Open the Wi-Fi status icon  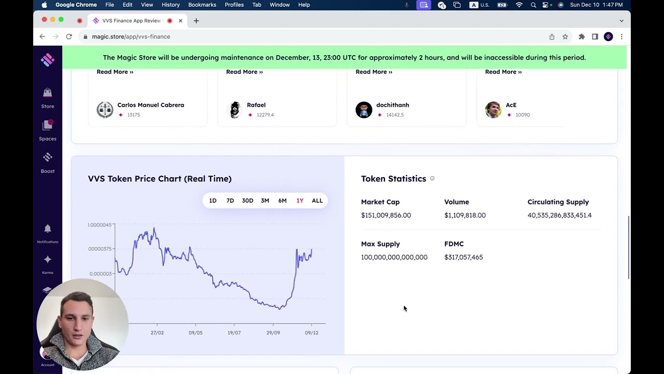point(519,5)
